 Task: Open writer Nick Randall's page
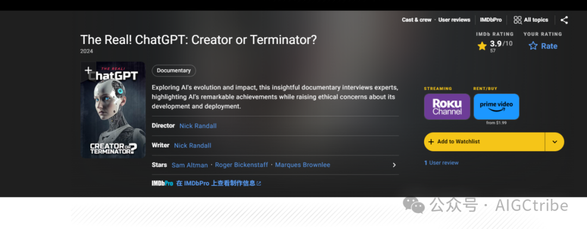click(192, 145)
